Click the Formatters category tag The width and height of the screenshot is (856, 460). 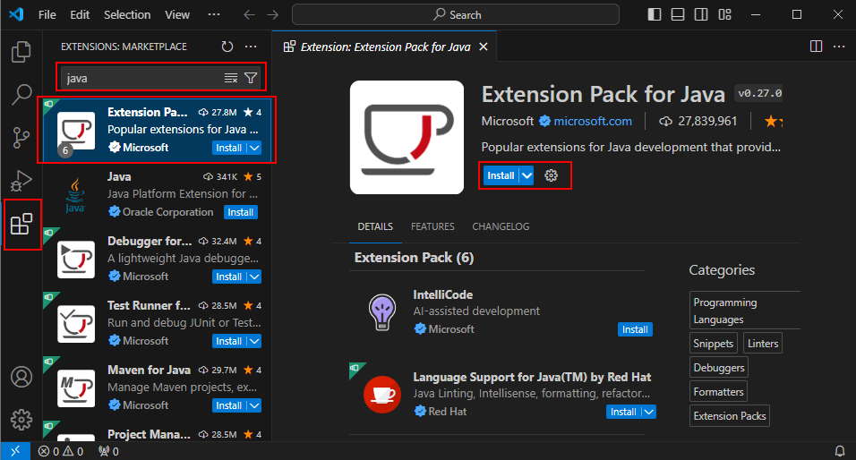click(x=718, y=392)
